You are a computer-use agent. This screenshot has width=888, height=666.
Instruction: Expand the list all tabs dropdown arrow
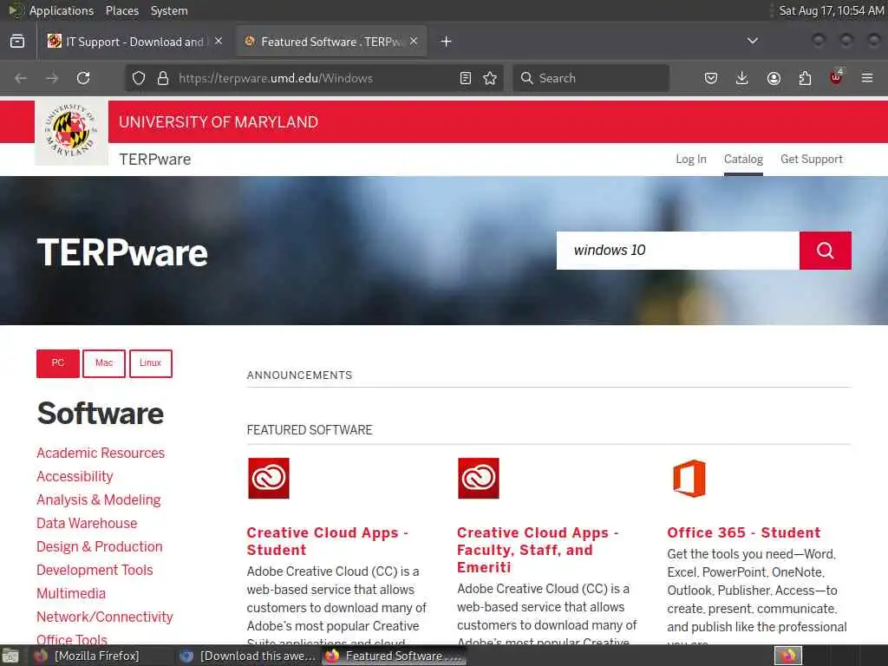pyautogui.click(x=753, y=41)
